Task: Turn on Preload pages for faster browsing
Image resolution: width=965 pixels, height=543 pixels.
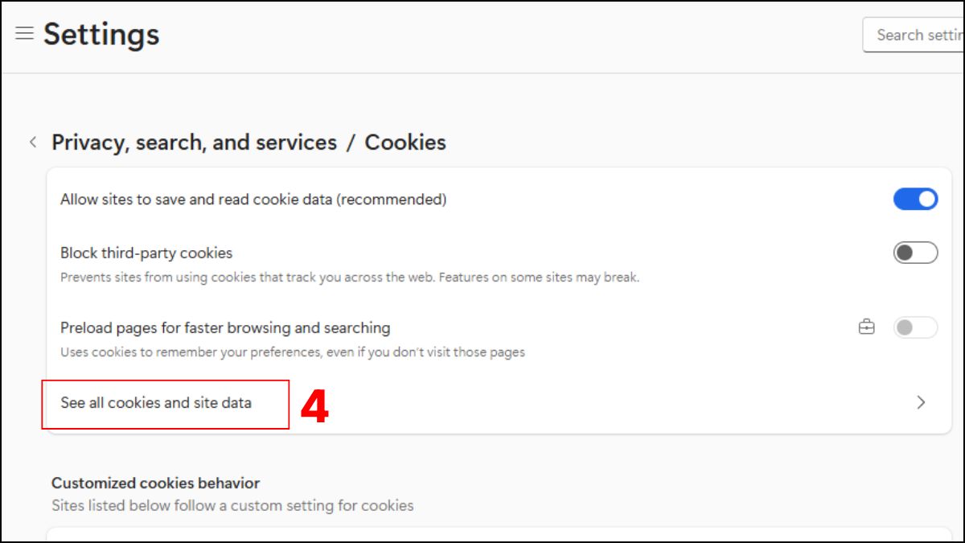Action: [914, 327]
